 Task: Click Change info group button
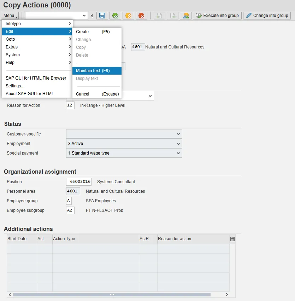coord(267,16)
